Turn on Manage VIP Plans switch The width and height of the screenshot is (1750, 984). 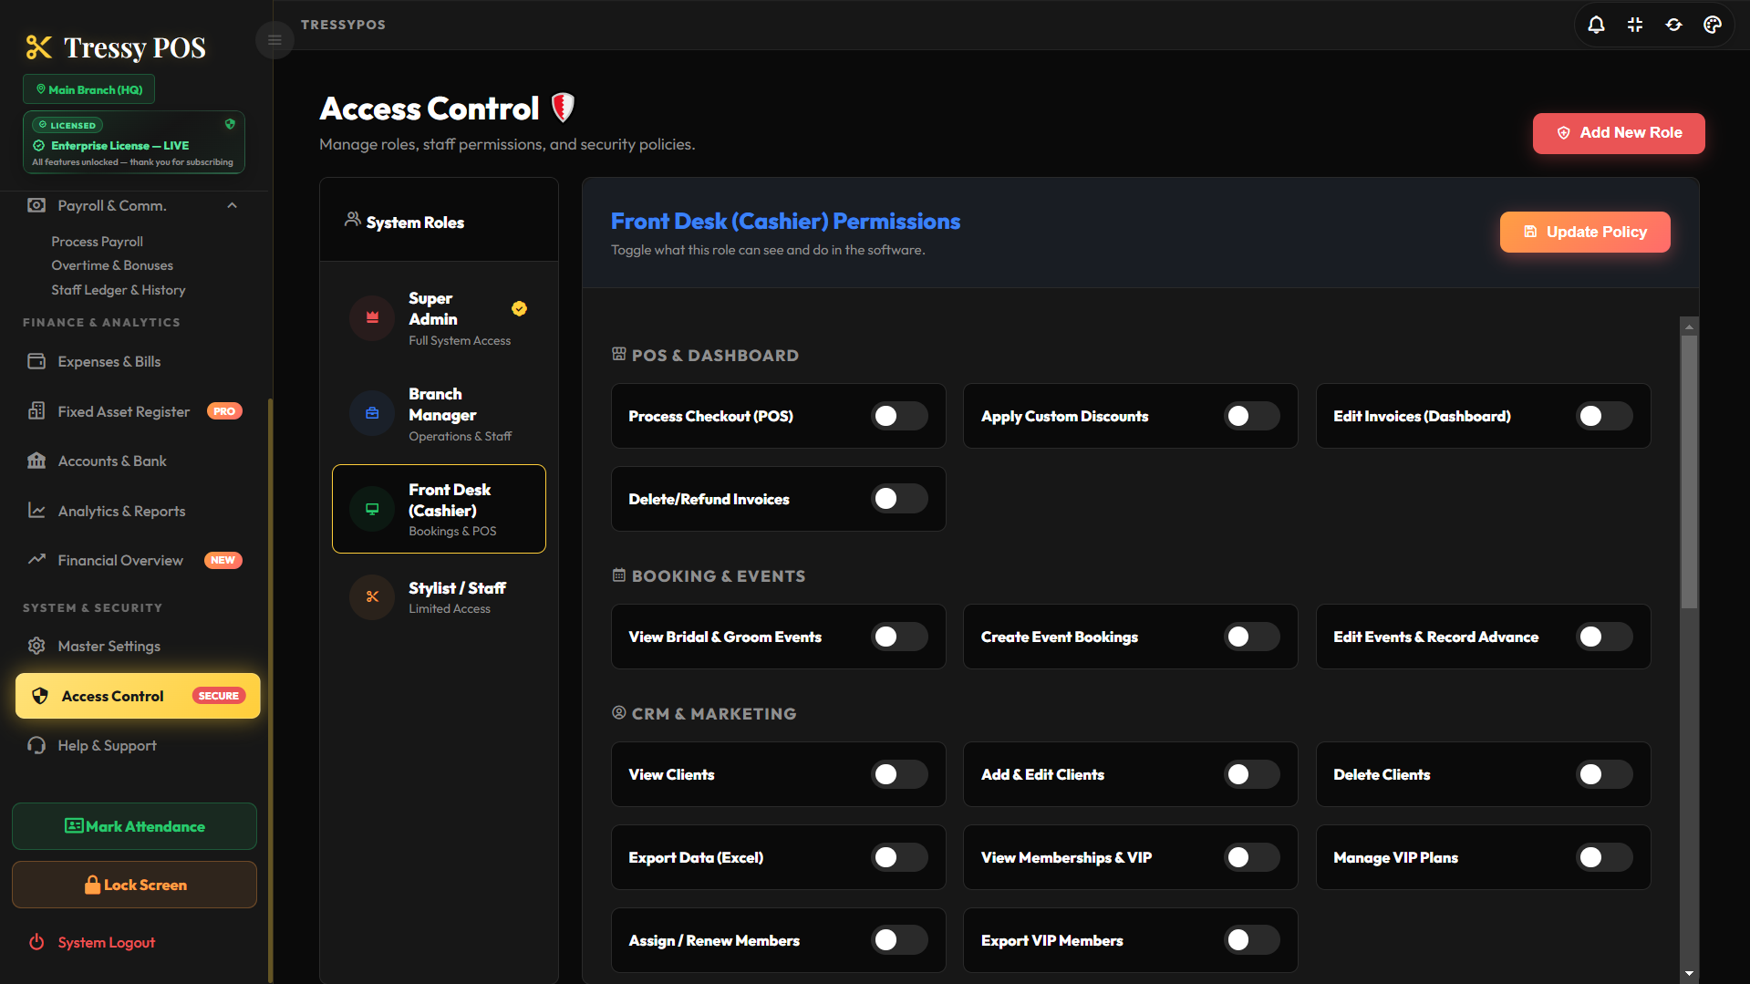click(1604, 857)
